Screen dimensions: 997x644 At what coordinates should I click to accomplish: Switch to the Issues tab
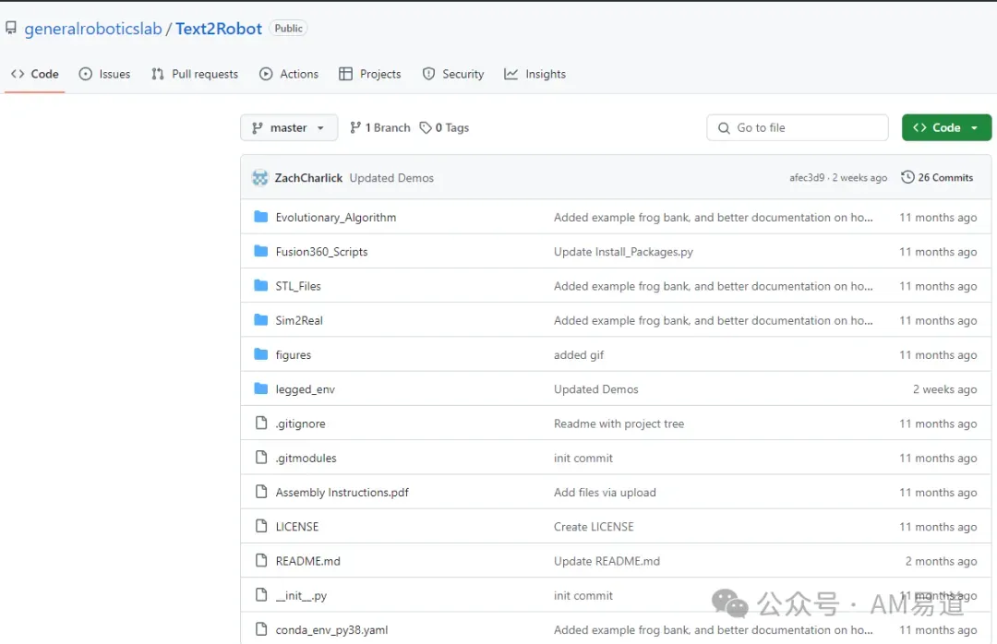click(x=105, y=75)
